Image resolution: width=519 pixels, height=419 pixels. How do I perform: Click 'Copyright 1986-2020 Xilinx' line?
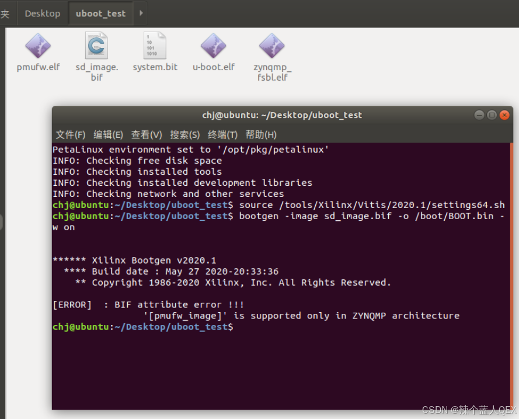click(x=233, y=282)
